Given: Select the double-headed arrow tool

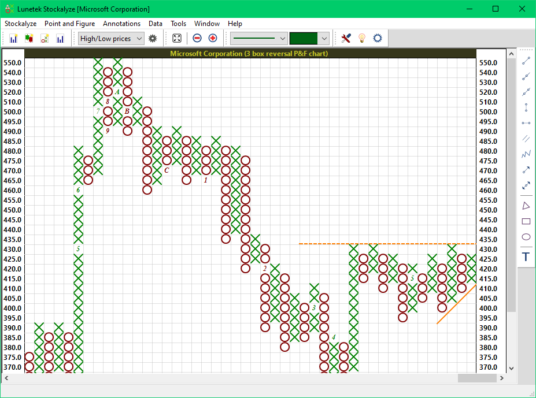Looking at the screenshot, I should point(526,185).
